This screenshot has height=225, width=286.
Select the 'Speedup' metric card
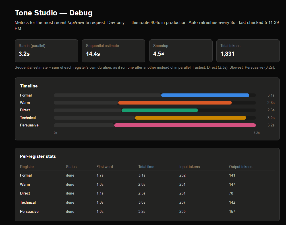click(x=181, y=51)
